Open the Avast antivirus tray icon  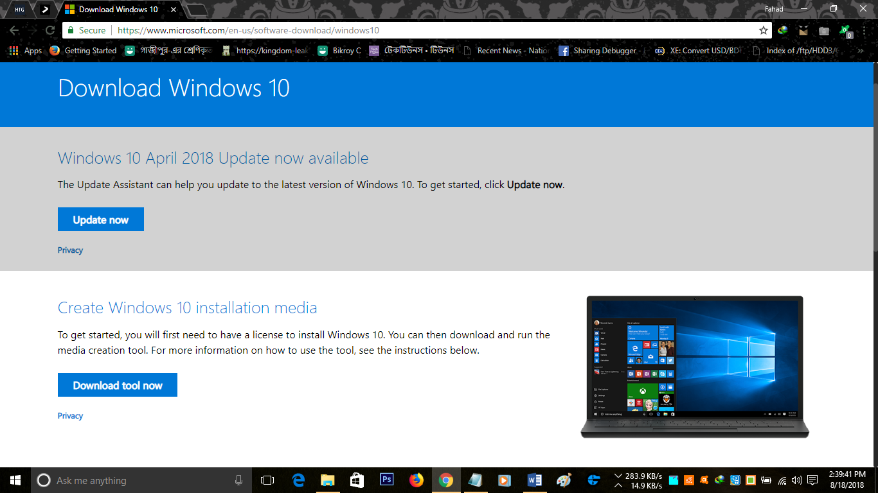[x=704, y=480]
